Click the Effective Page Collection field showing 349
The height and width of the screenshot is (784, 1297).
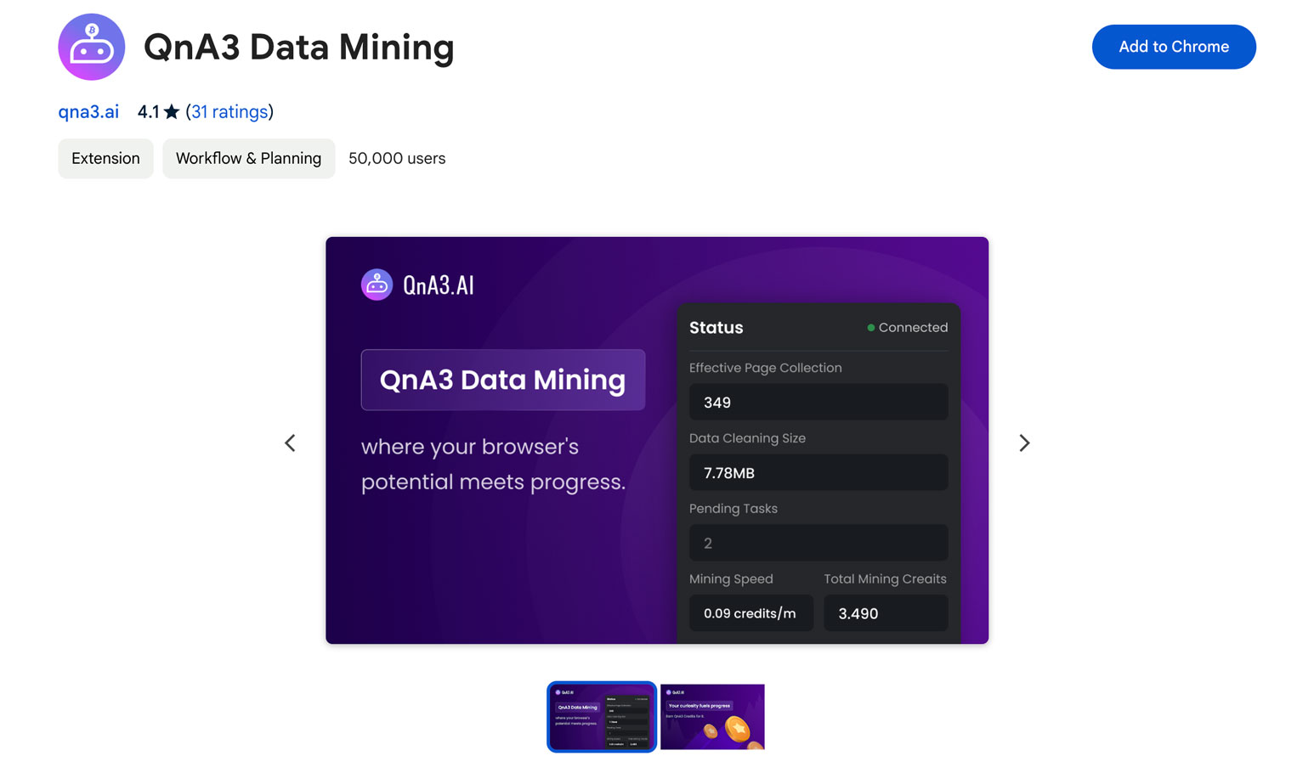click(818, 402)
